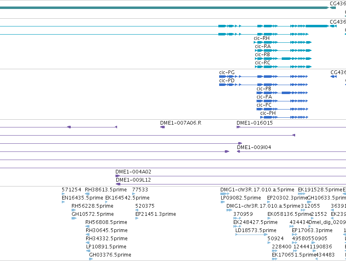Select the 571254 feature label
346x261 pixels.
(x=71, y=190)
